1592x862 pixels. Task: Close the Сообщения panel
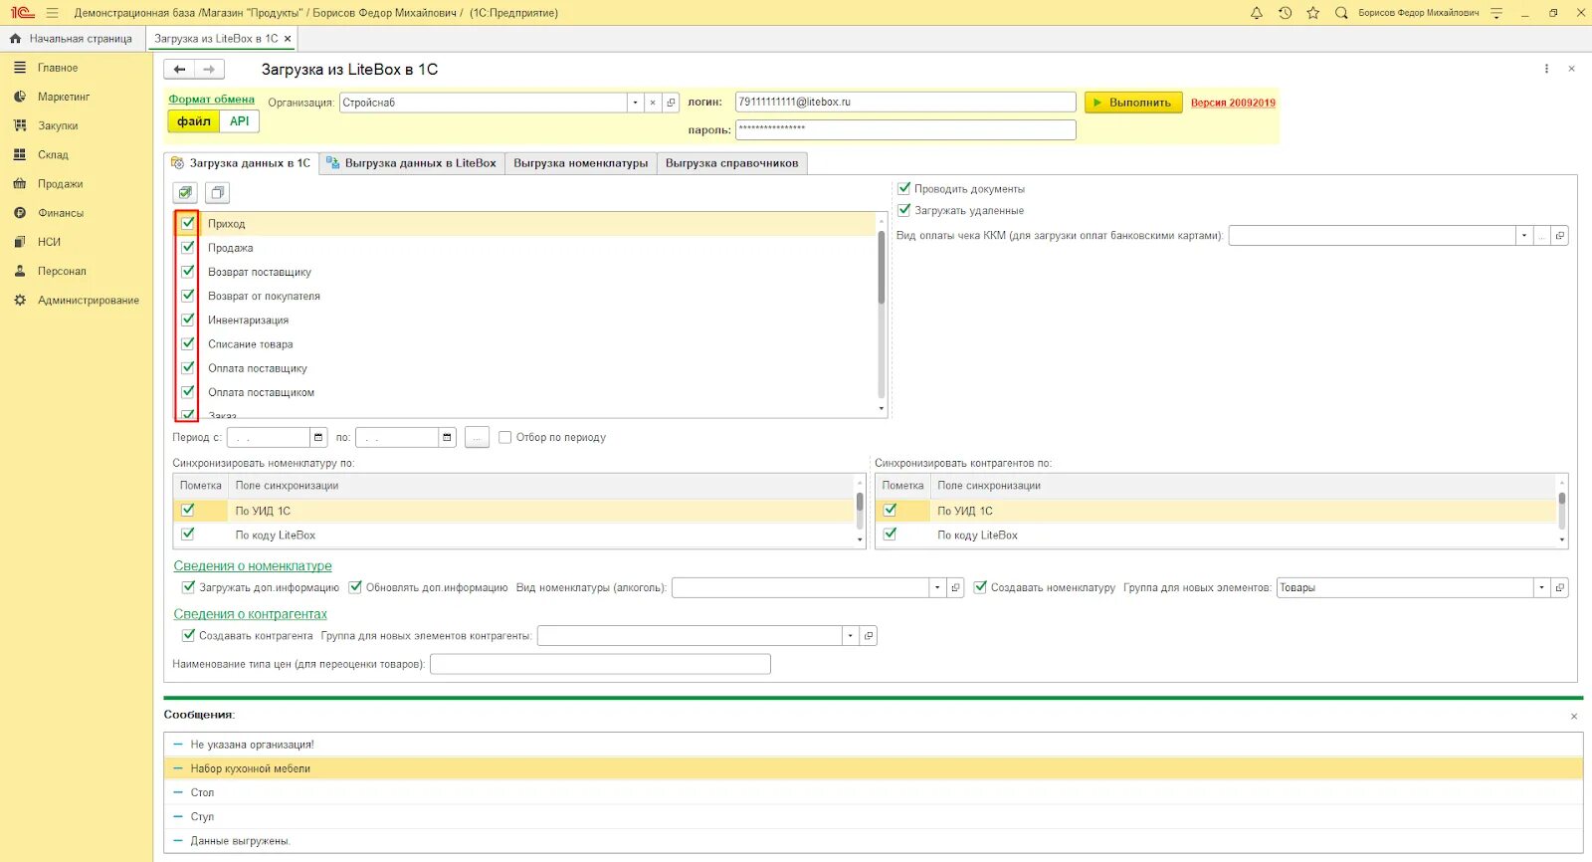pos(1574,716)
